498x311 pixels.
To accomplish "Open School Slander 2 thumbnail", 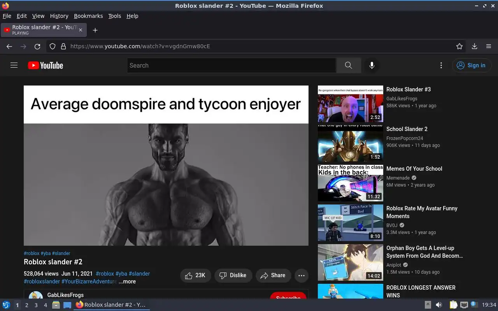I will pos(351,143).
